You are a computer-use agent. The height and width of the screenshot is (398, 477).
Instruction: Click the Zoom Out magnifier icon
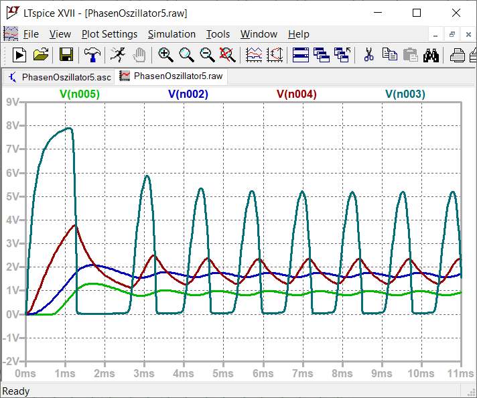coord(207,55)
